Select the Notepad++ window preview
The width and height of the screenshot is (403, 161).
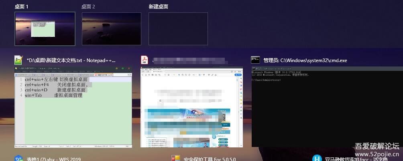73,107
